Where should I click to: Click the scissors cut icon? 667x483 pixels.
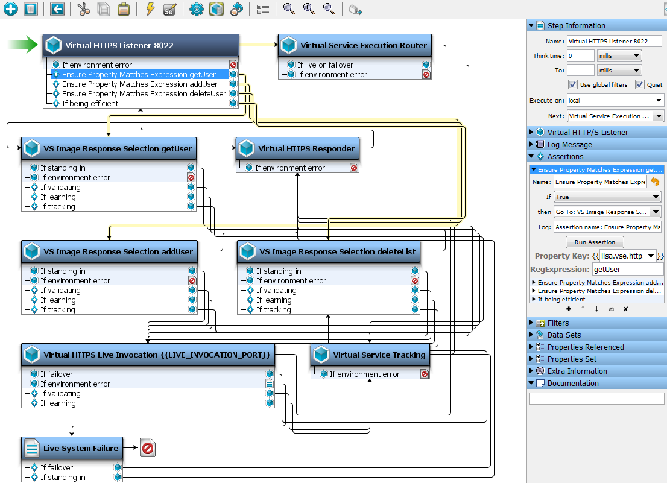coord(84,9)
